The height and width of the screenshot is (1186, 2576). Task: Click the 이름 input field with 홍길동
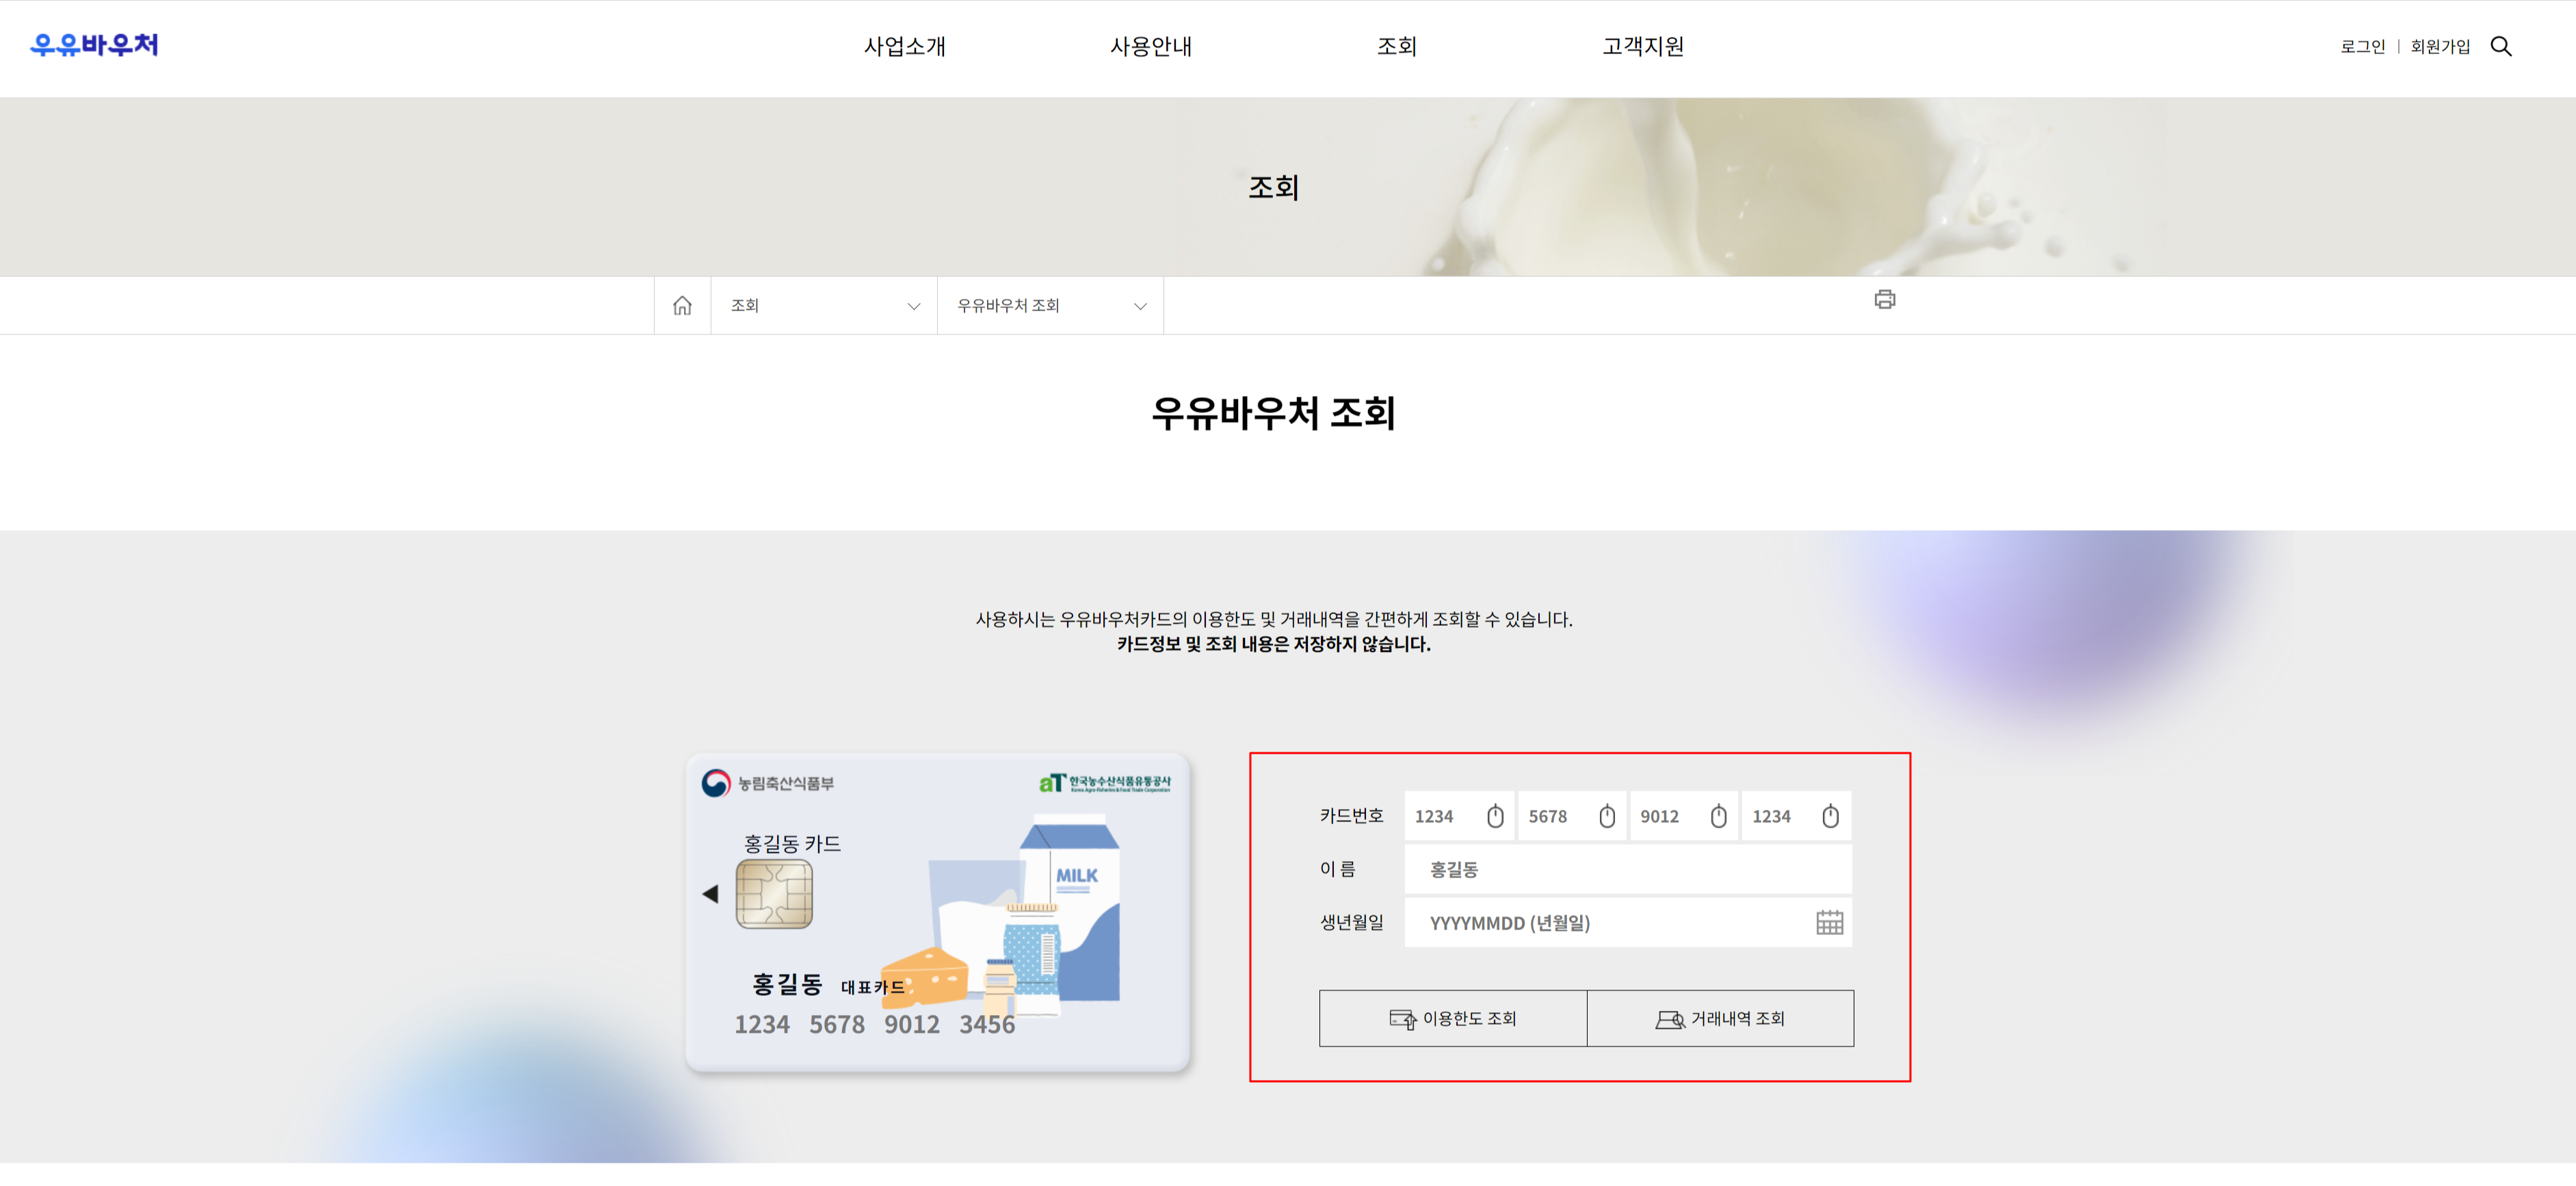tap(1628, 869)
